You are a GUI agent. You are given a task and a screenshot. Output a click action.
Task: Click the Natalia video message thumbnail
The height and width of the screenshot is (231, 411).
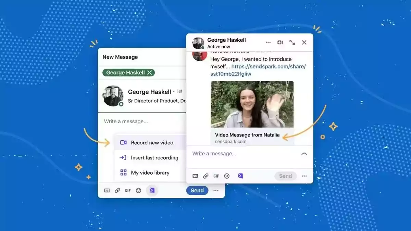click(252, 104)
